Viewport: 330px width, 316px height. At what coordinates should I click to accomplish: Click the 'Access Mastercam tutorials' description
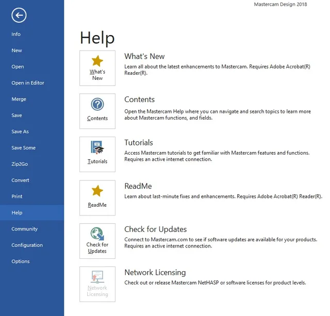pos(217,156)
